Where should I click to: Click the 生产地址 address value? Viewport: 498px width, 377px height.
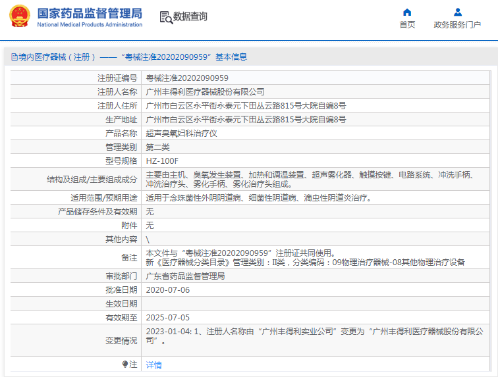[x=246, y=120]
